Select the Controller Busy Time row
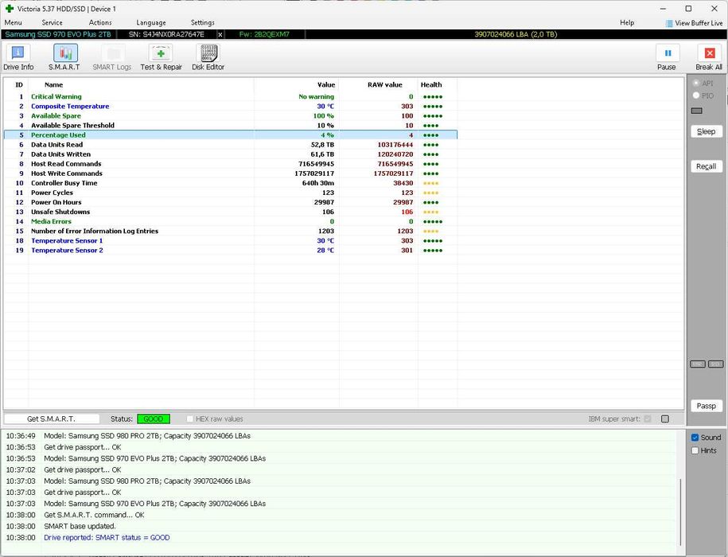 (230, 183)
